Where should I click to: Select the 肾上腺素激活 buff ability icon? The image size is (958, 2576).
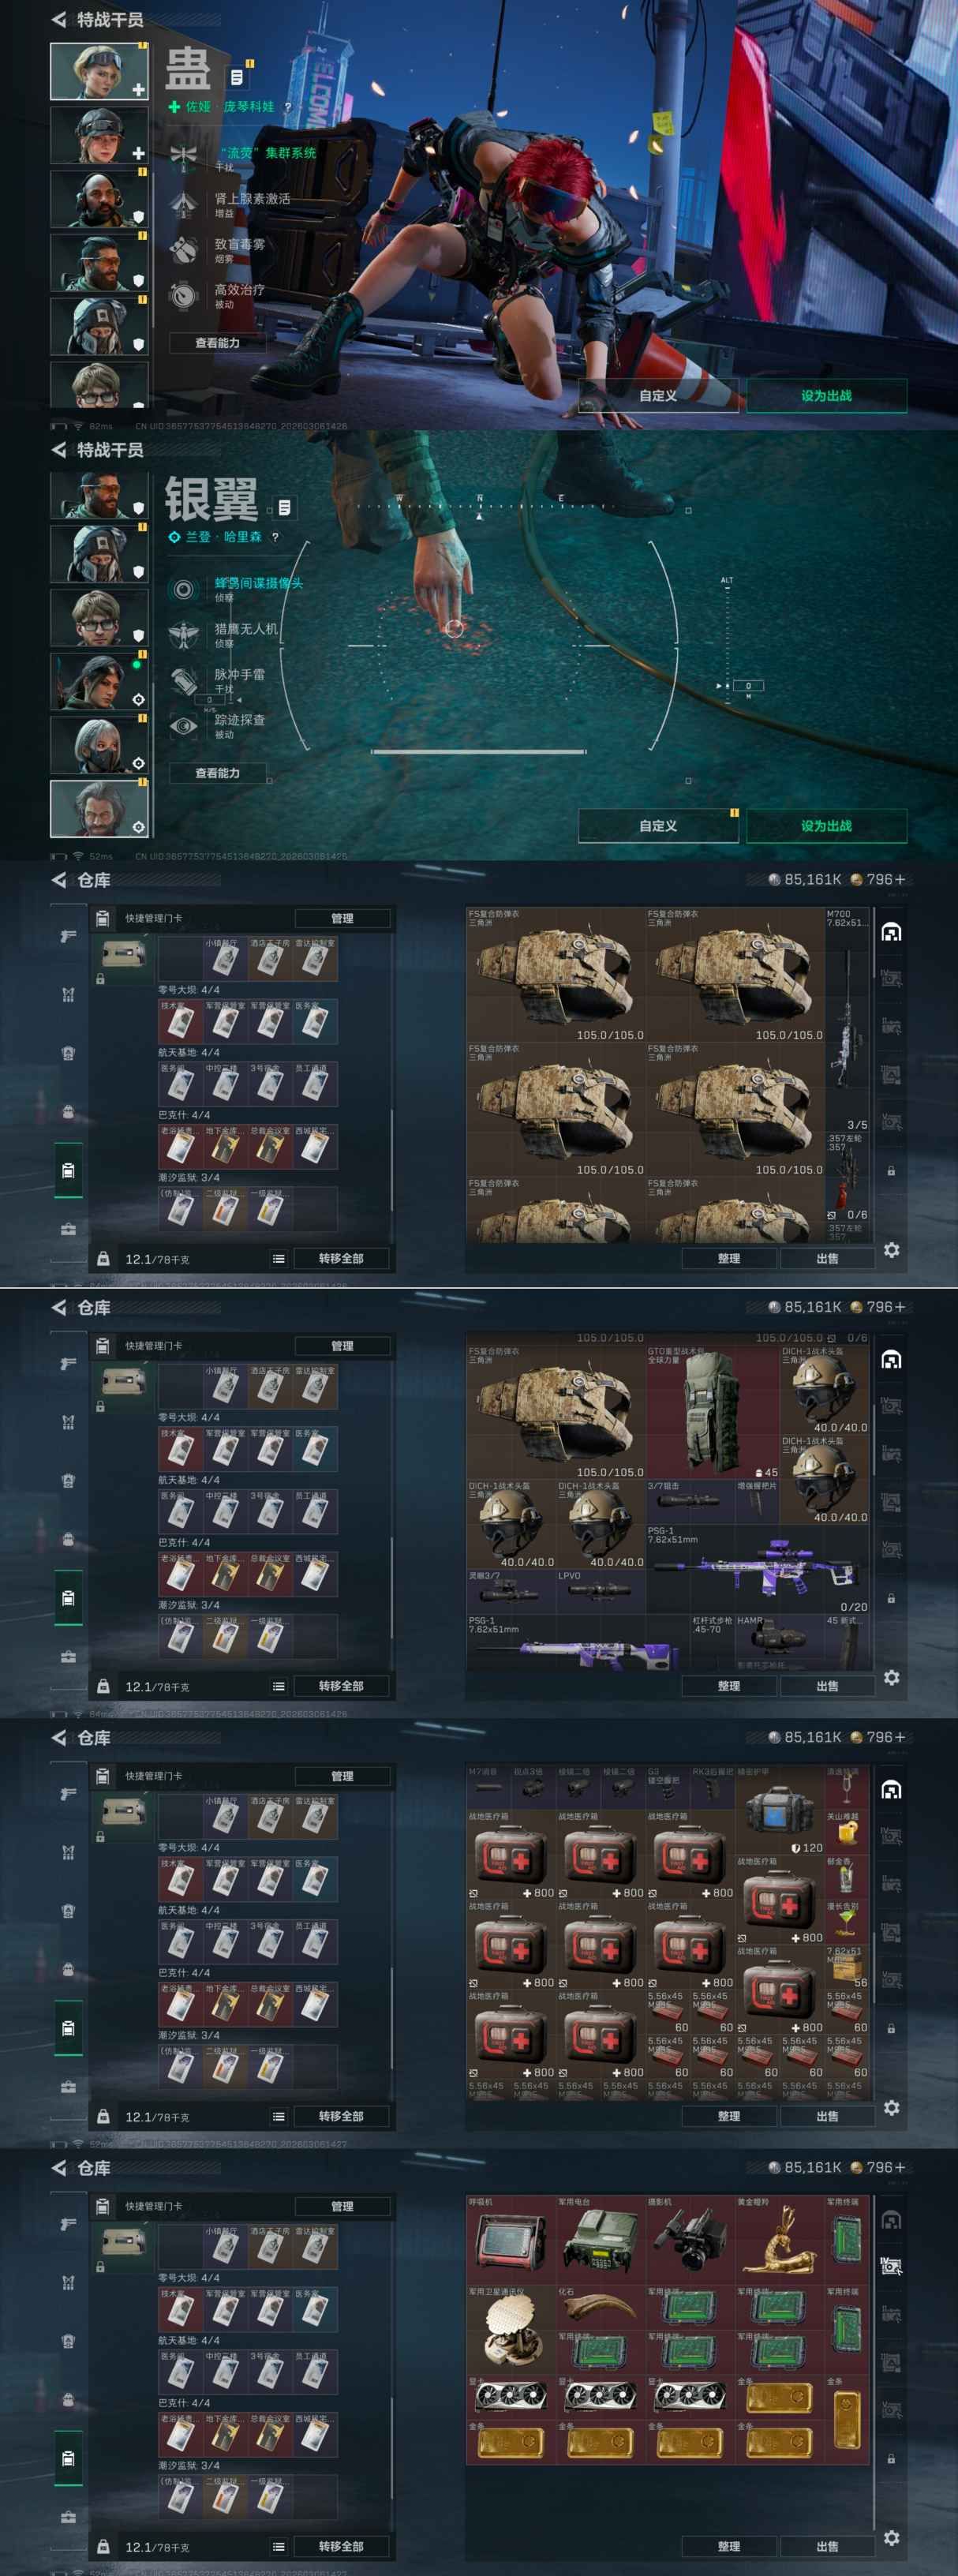[x=183, y=204]
